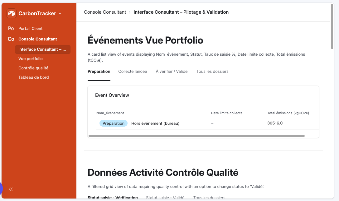
Task: Open the CarbonTracker workspace dropdown chevron
Action: tap(60, 13)
